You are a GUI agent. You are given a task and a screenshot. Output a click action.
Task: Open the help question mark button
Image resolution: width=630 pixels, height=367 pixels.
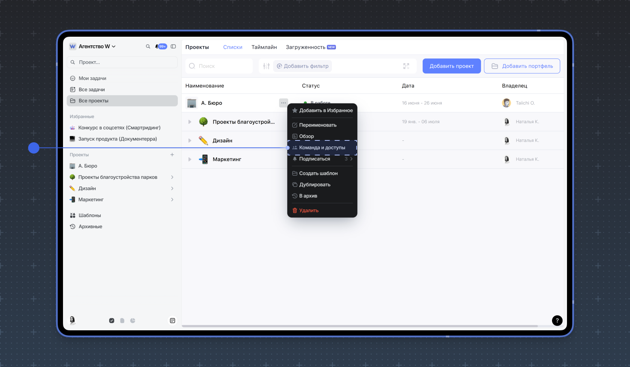[x=557, y=320]
